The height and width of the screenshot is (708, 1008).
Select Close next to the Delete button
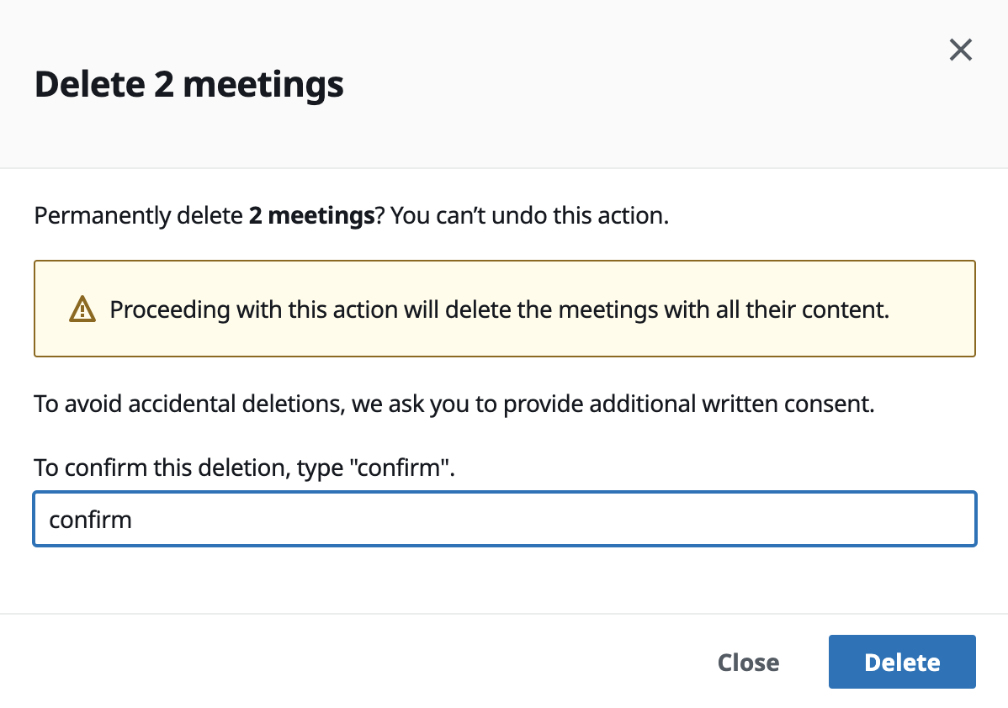[747, 662]
